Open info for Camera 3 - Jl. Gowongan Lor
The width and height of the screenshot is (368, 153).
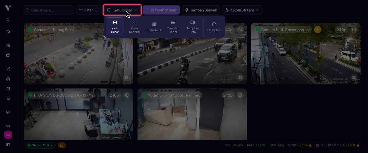[354, 30]
